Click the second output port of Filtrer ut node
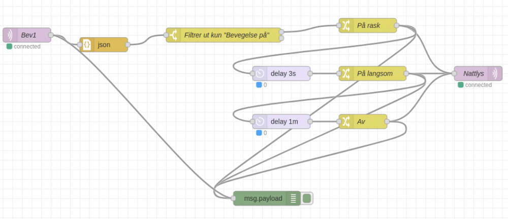 point(281,38)
